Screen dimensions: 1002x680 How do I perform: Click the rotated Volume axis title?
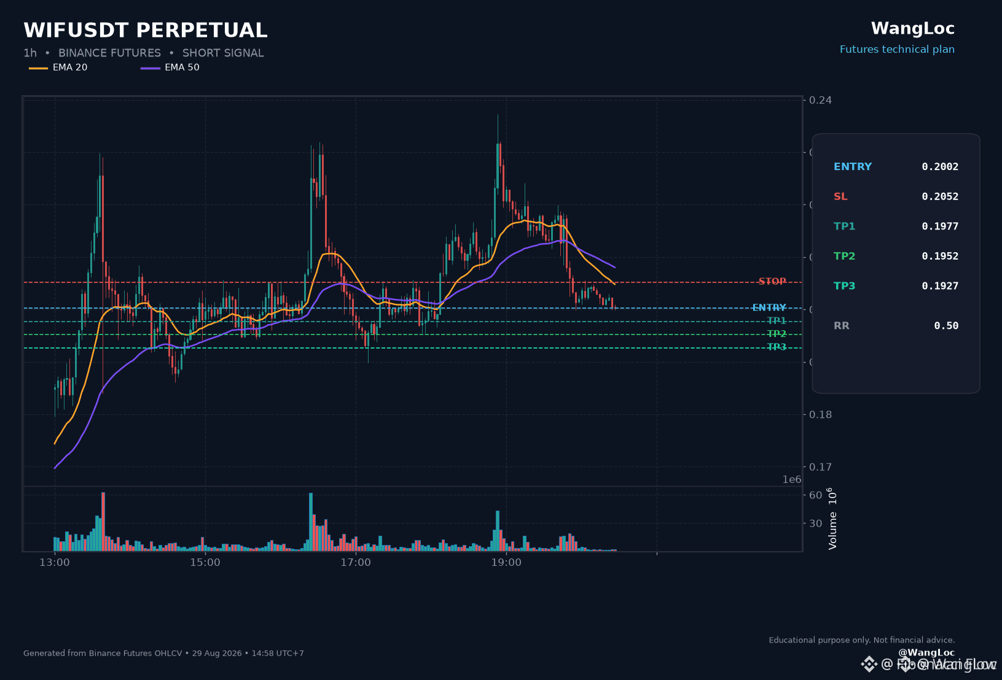pos(832,519)
